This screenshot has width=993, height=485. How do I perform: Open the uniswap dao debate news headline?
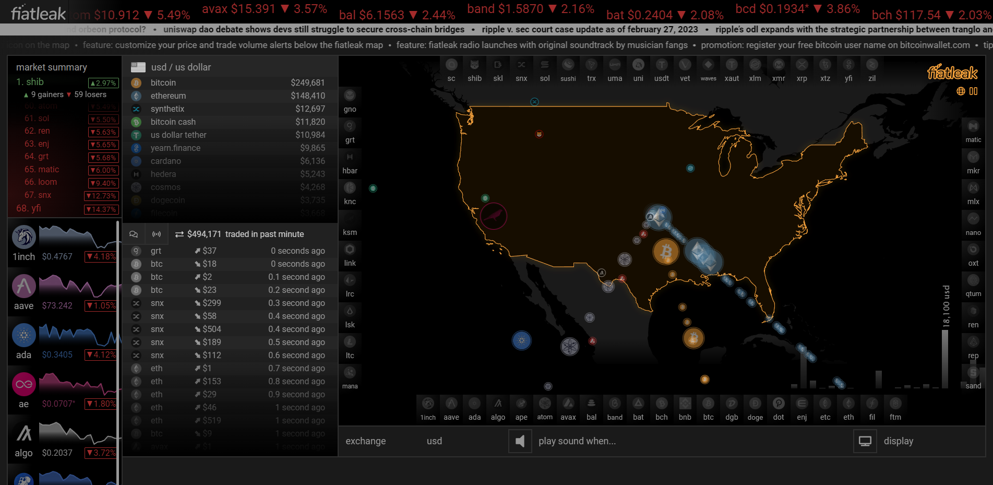[x=314, y=30]
